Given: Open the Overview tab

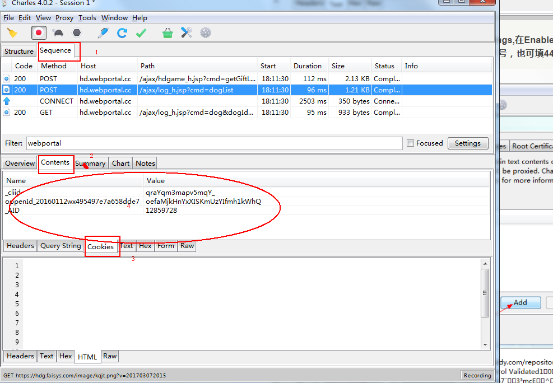Looking at the screenshot, I should (20, 164).
